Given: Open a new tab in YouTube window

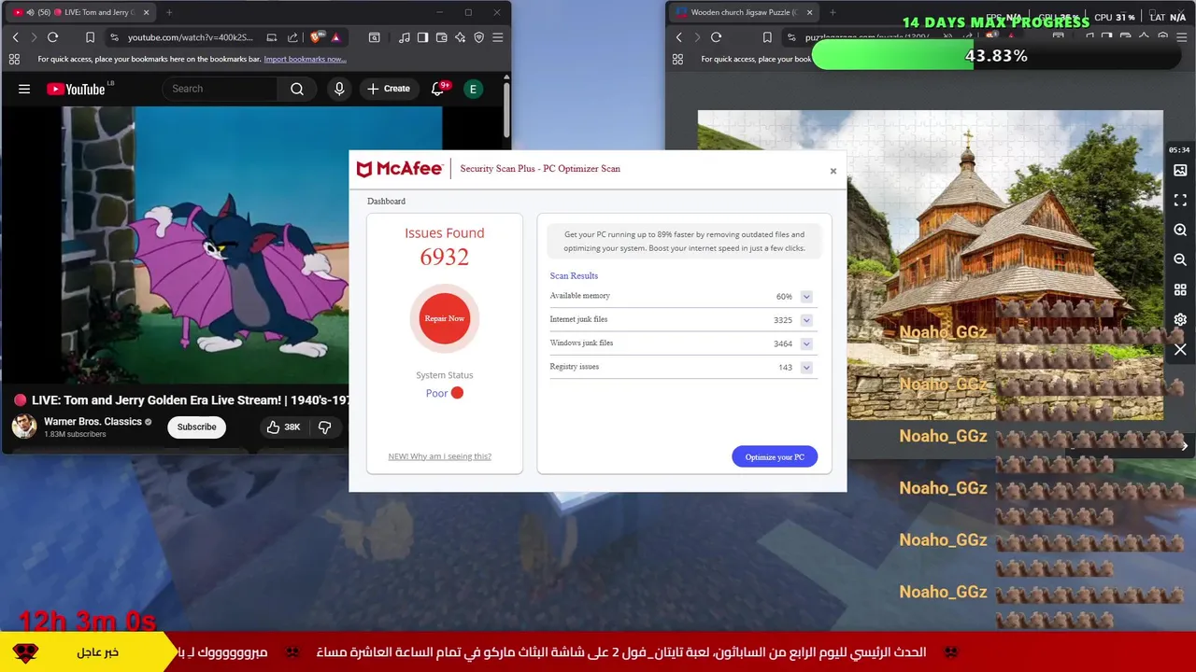Looking at the screenshot, I should (169, 12).
